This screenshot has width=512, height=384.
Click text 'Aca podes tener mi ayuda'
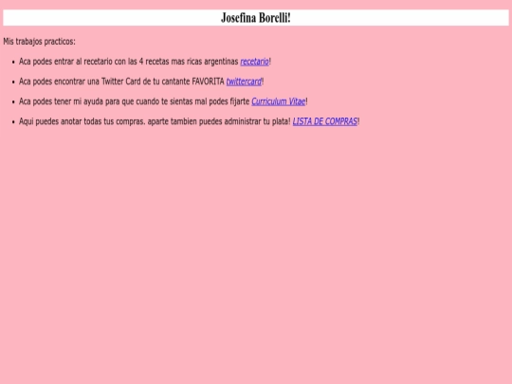(61, 101)
